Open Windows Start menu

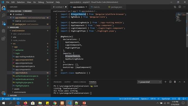point(4,103)
